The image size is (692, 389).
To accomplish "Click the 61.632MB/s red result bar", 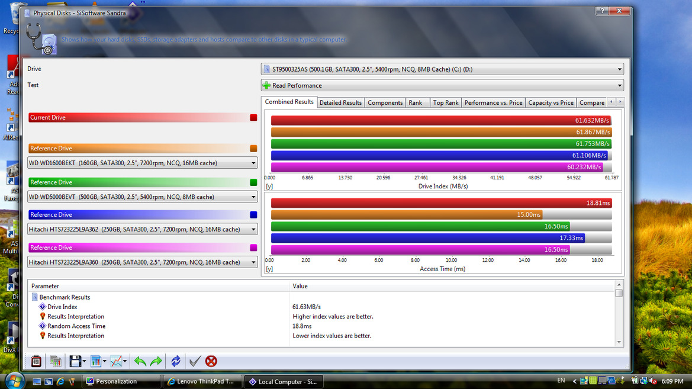I will [x=440, y=120].
